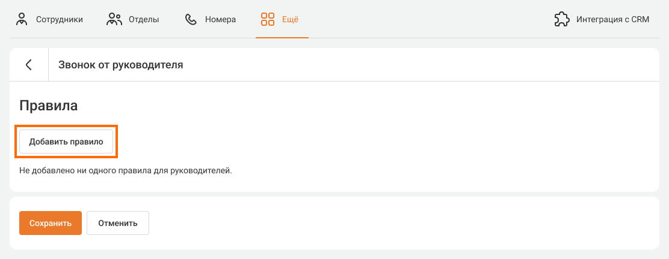
Task: Switch to the Отделы tab label
Action: tap(144, 19)
